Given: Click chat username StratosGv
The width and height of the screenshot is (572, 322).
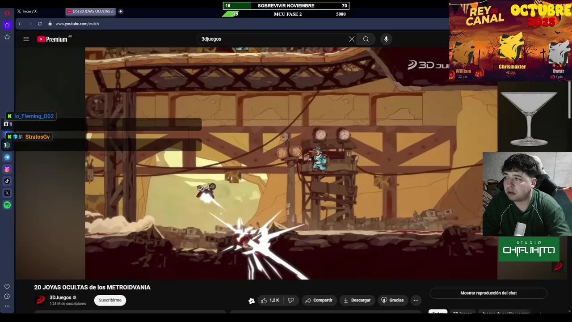Looking at the screenshot, I should click(x=38, y=137).
